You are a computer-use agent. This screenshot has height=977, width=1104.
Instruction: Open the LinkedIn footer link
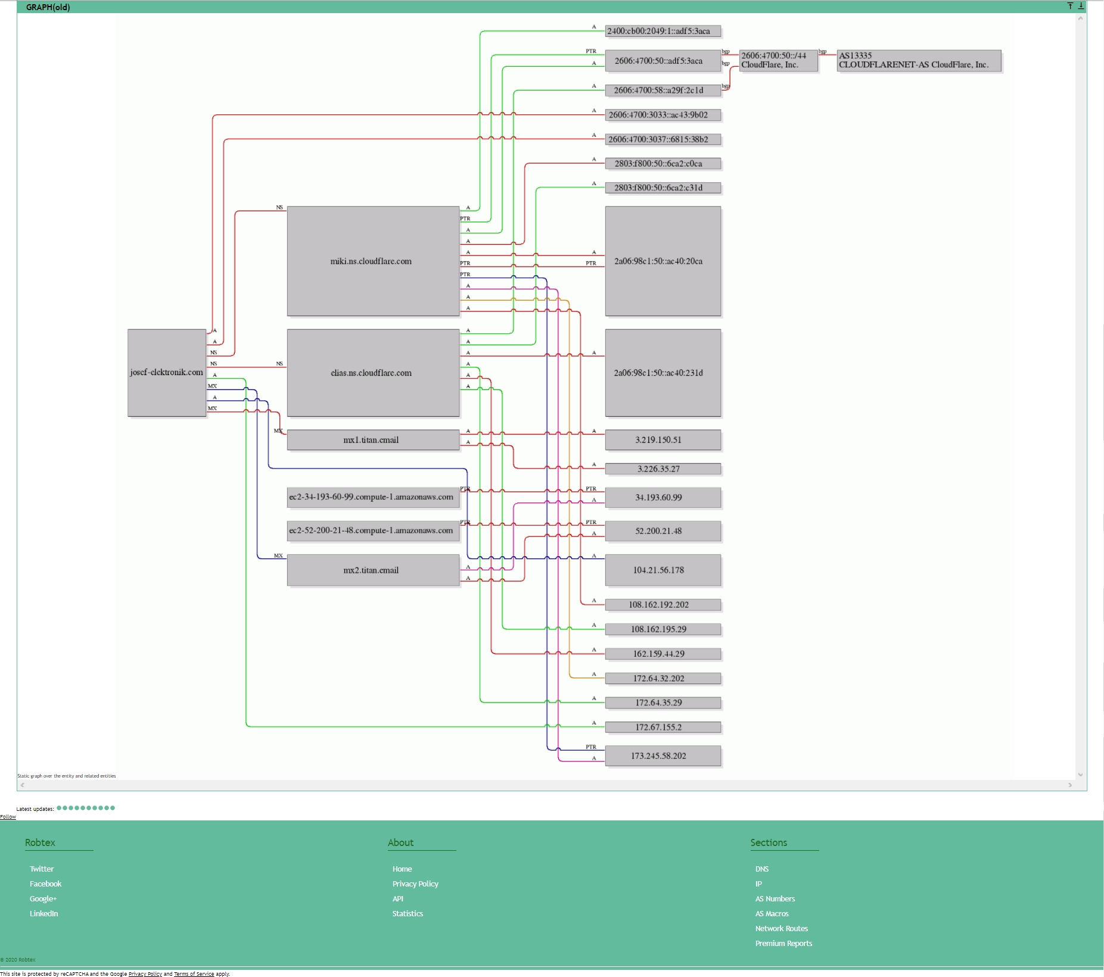point(43,914)
